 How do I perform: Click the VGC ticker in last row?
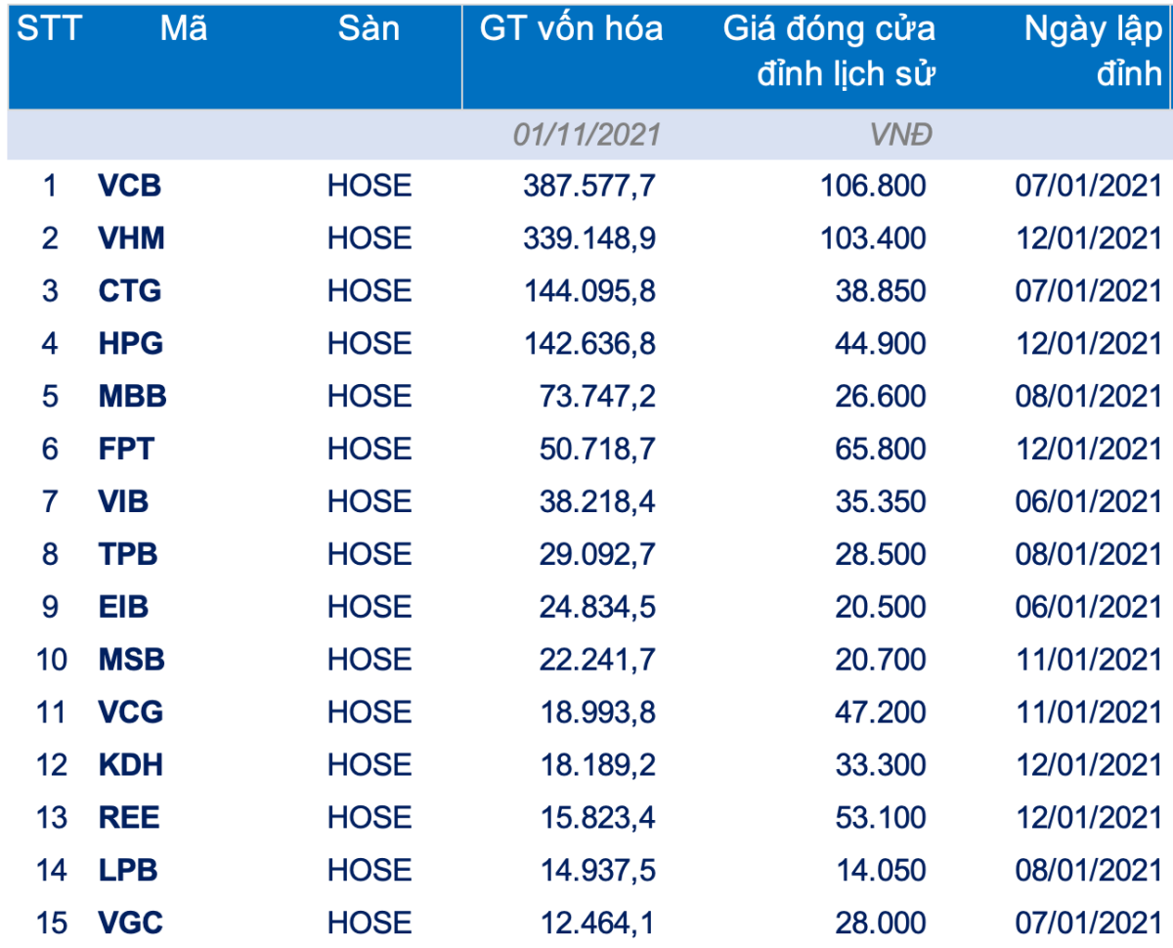coord(131,922)
